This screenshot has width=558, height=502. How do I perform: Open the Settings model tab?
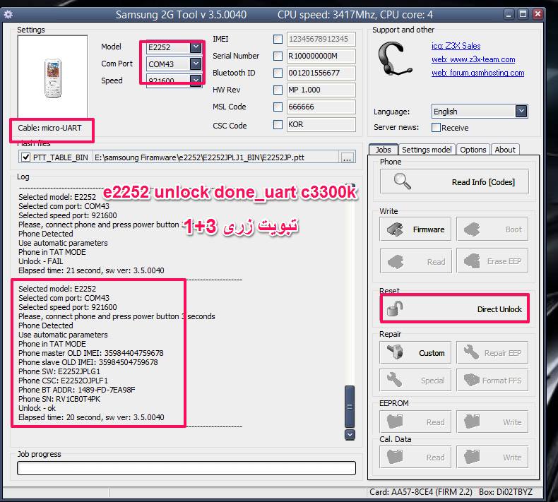427,150
